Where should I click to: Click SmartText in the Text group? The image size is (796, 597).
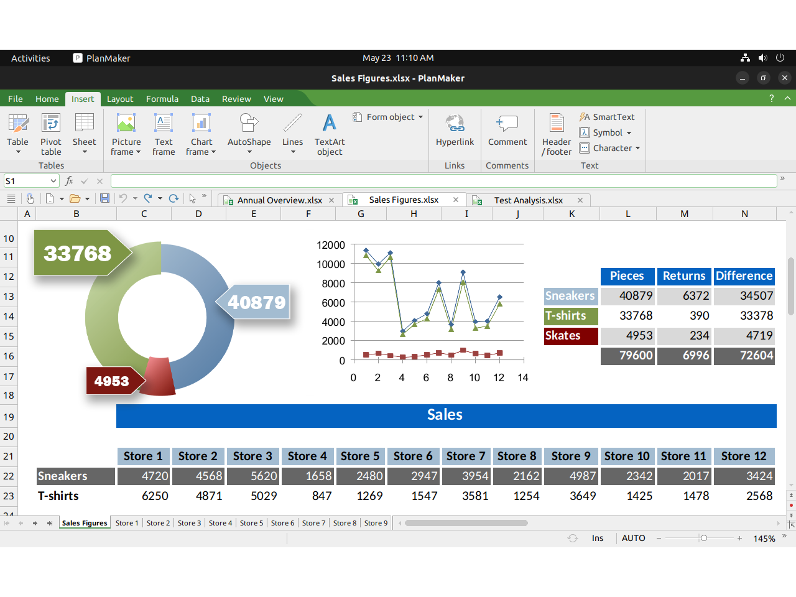607,117
